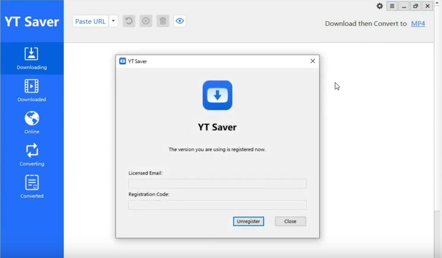The height and width of the screenshot is (258, 442).
Task: Switch to the Downloaded tab
Action: click(32, 91)
